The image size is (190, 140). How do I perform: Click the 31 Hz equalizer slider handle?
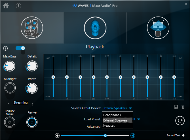(53, 77)
